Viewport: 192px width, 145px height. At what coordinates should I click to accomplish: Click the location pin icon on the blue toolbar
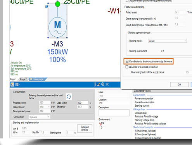[103, 84]
